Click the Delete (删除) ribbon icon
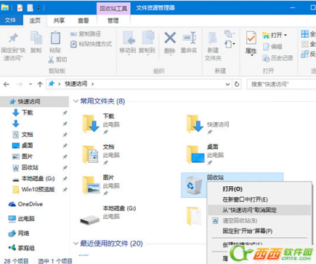316x264 pixels. pos(170,38)
